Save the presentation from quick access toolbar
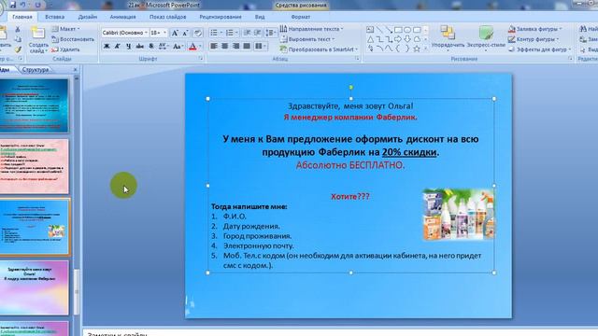 [12, 5]
